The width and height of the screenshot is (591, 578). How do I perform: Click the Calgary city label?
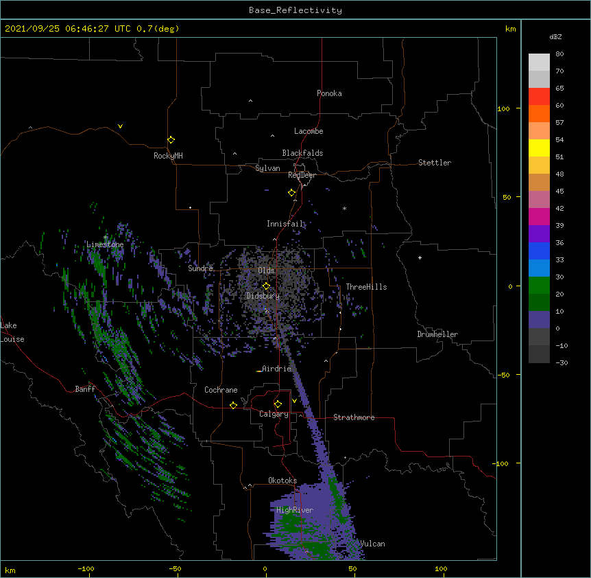274,414
